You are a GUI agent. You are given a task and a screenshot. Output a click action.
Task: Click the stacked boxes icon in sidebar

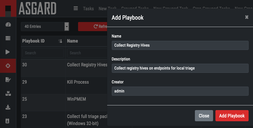click(8, 93)
